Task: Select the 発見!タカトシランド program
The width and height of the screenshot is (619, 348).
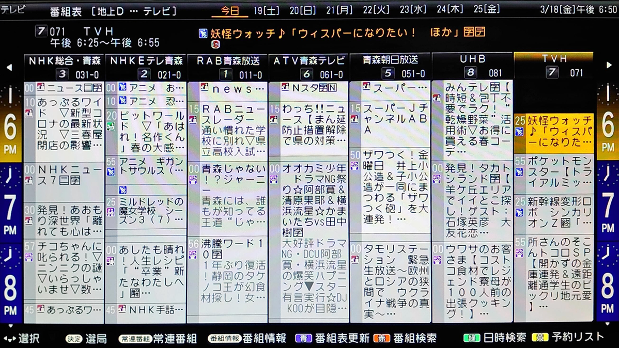Action: tap(472, 201)
